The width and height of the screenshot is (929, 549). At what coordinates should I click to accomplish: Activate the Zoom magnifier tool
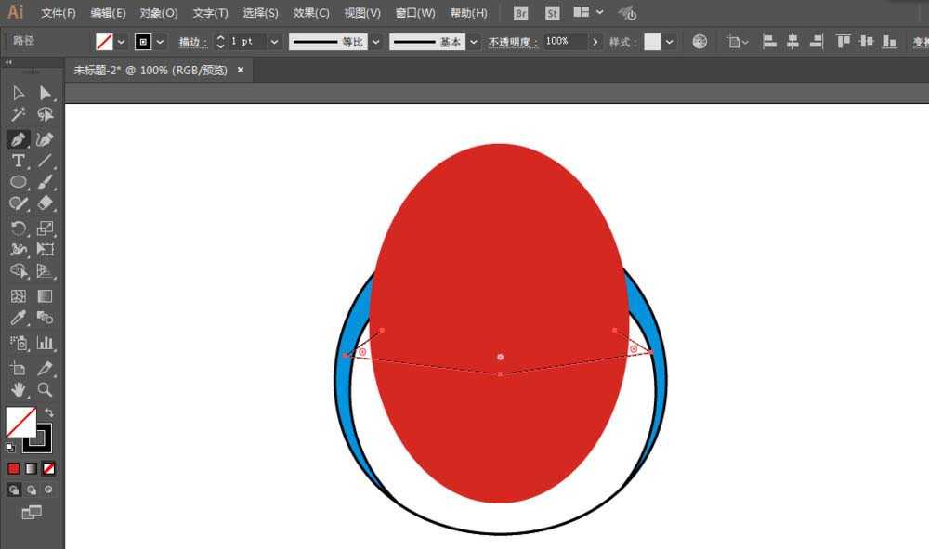coord(45,389)
